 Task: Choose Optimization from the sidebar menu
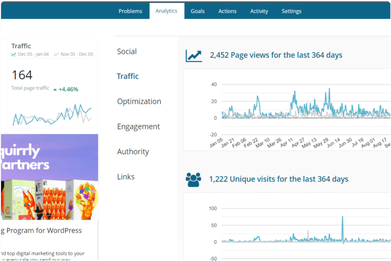(x=139, y=101)
